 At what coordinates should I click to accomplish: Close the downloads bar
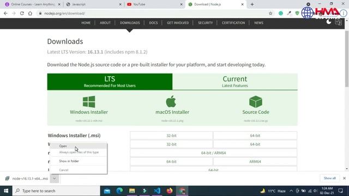344,178
